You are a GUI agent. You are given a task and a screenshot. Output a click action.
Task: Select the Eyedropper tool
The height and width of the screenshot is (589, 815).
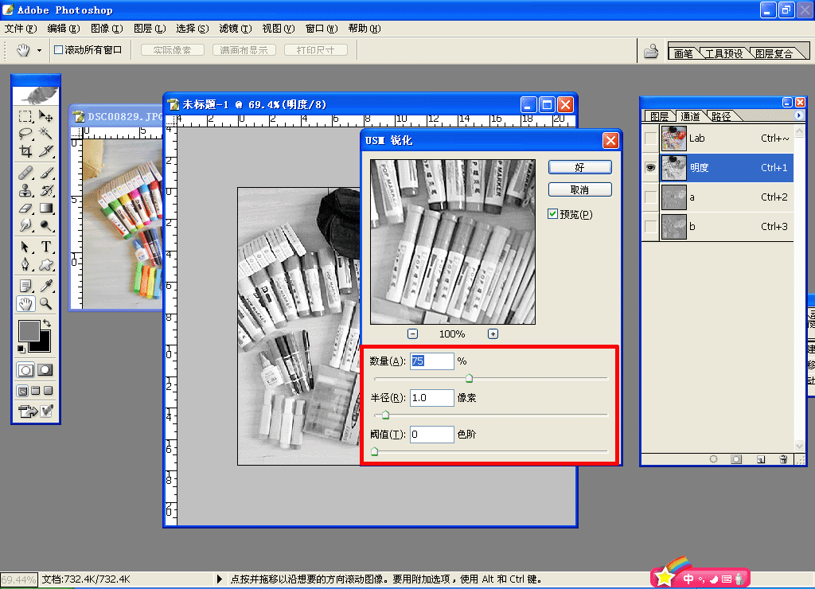[45, 286]
